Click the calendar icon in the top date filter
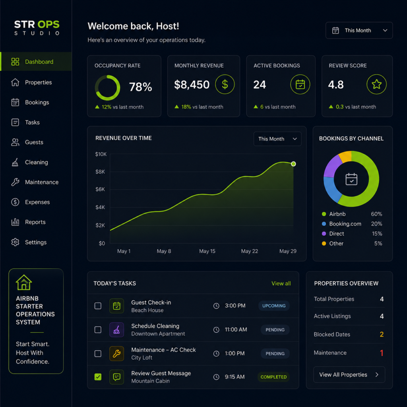This screenshot has width=407, height=407. (335, 30)
